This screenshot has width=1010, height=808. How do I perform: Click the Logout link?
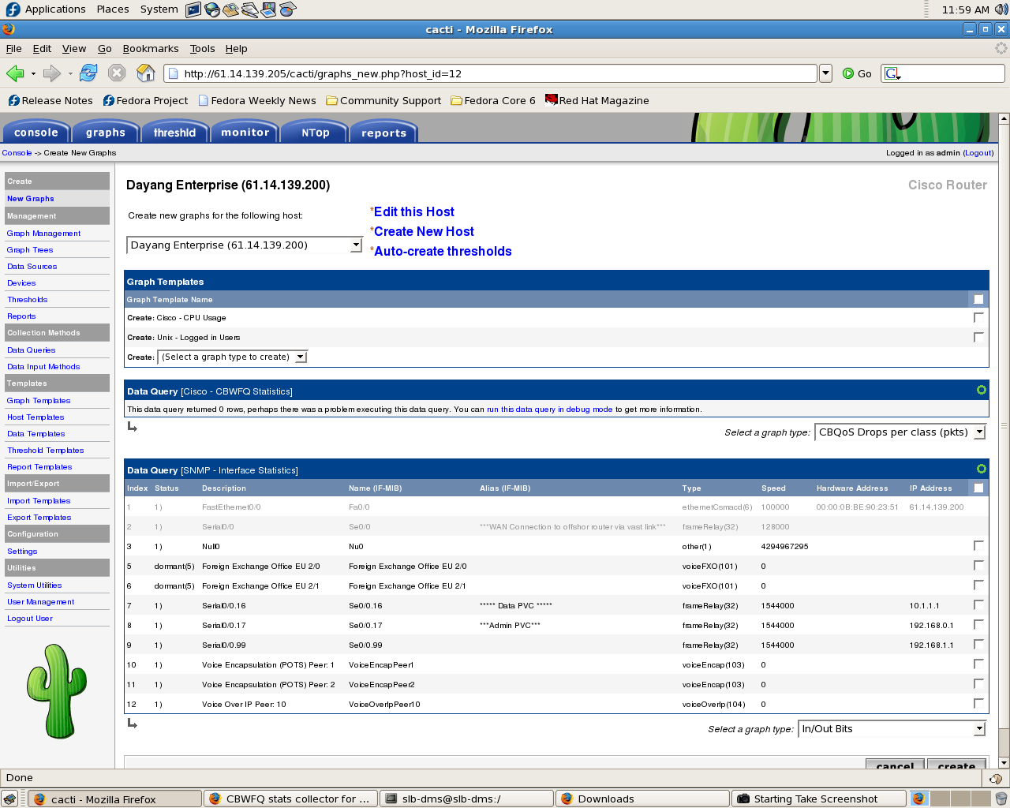978,153
